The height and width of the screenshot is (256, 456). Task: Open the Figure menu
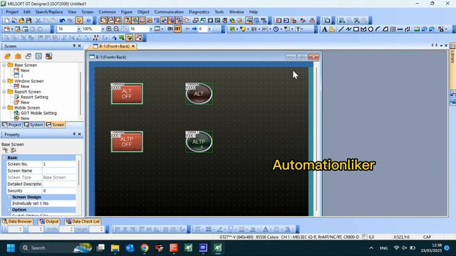click(127, 12)
